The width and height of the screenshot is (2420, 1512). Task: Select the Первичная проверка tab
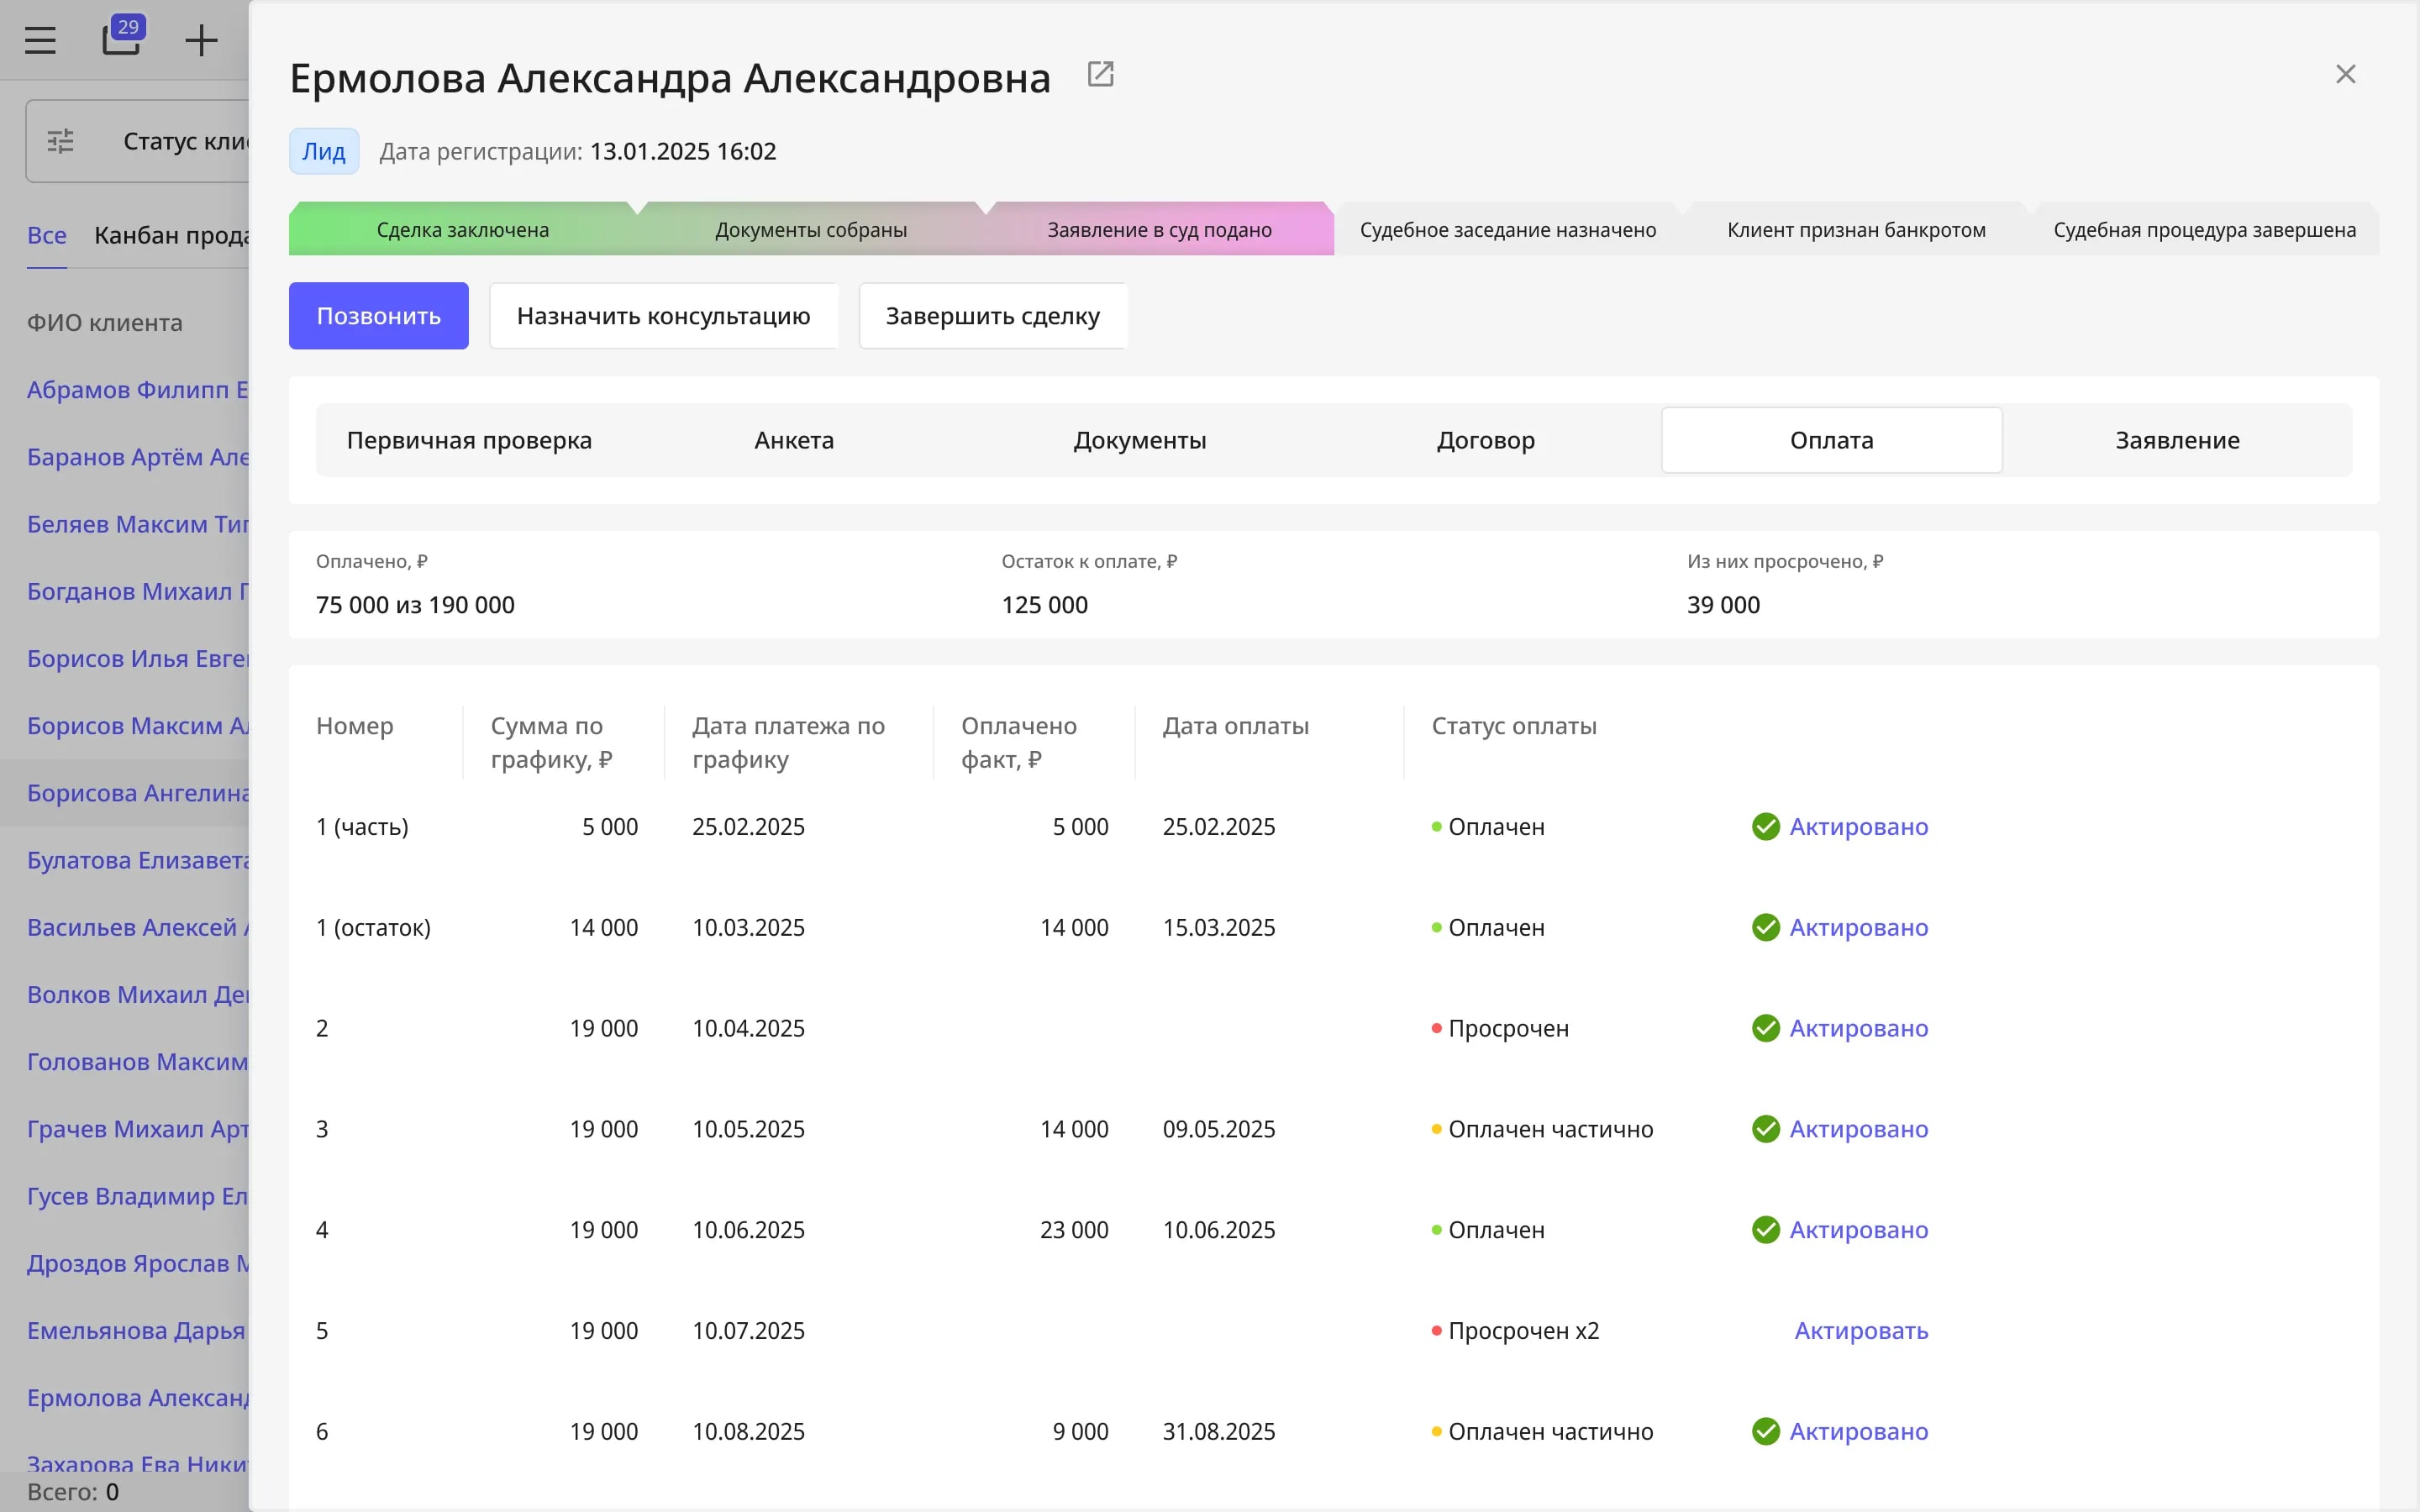[469, 440]
